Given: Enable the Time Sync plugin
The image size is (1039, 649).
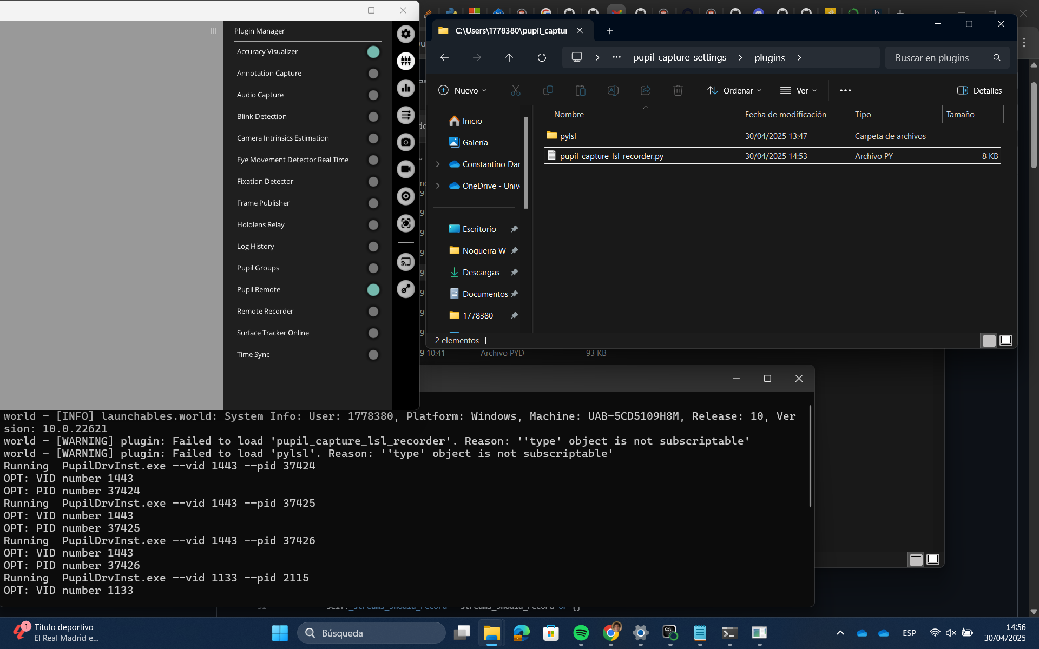Looking at the screenshot, I should 373,355.
